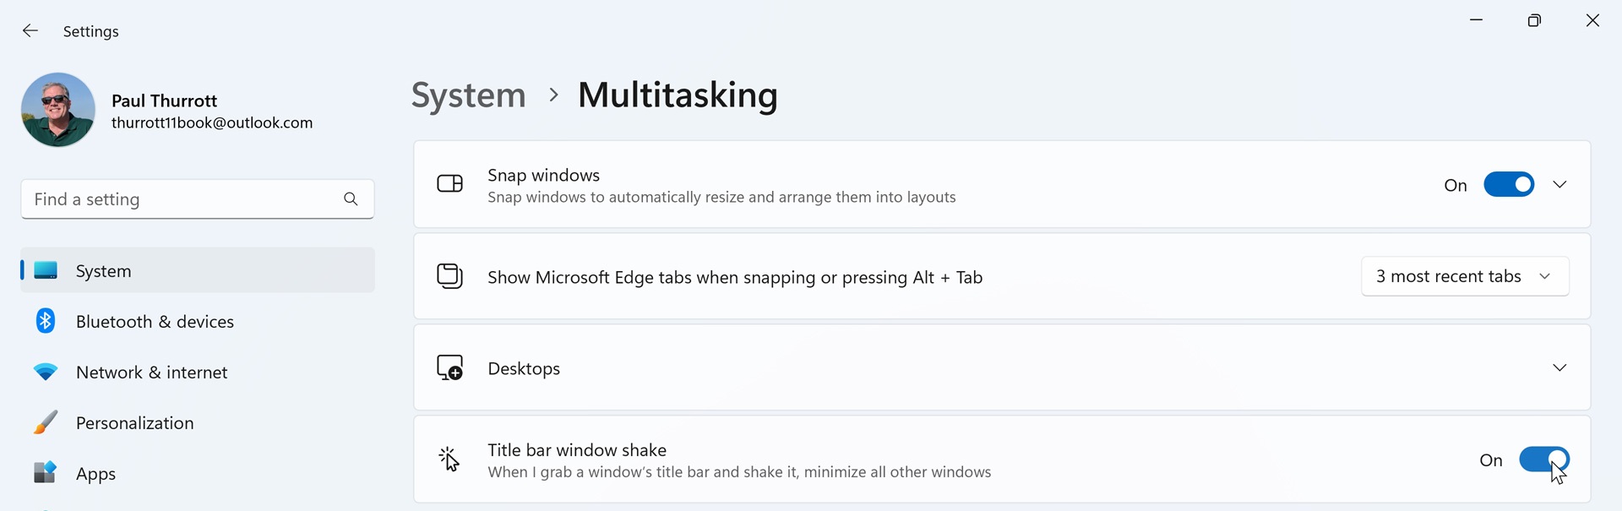The image size is (1622, 511).
Task: Click the System breadcrumb link
Action: coord(468,95)
